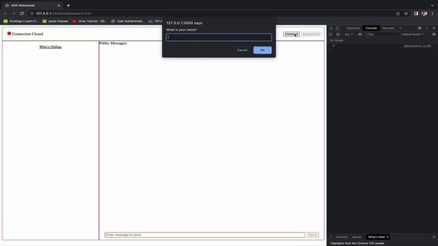Click the 'Public Messages:' label
This screenshot has height=246, width=438.
113,43
